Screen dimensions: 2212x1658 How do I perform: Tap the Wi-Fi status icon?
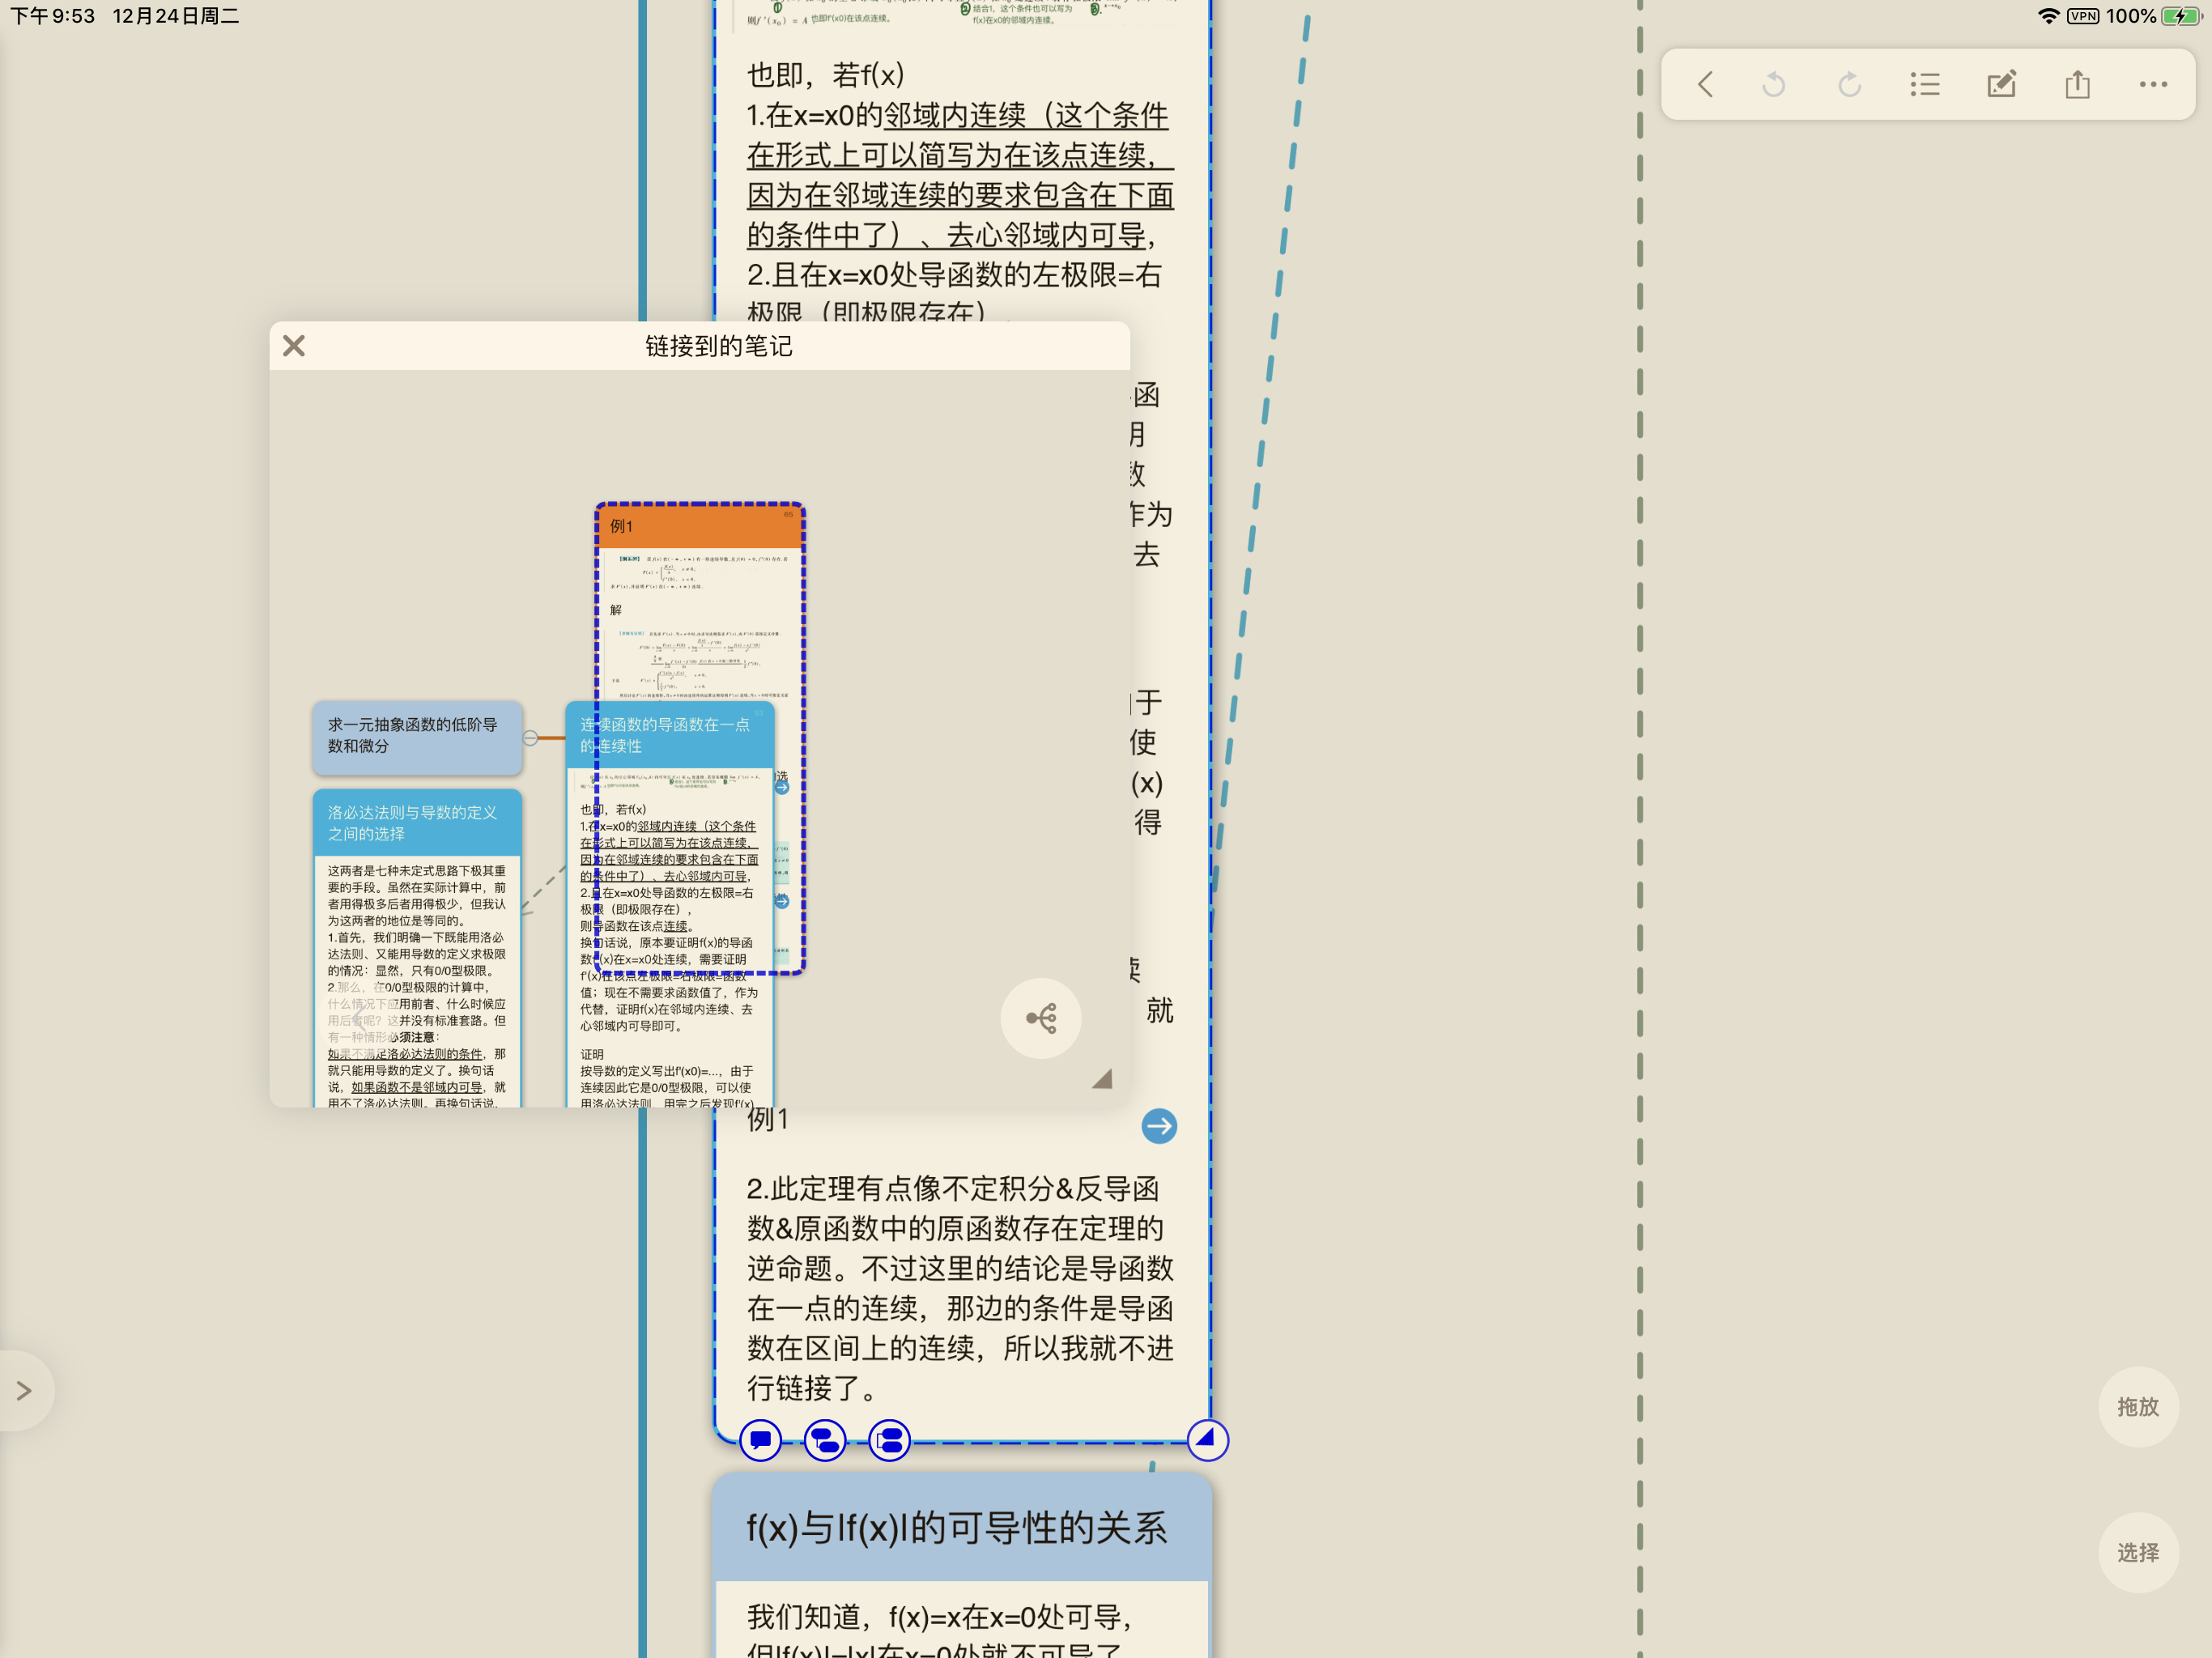pos(2048,16)
